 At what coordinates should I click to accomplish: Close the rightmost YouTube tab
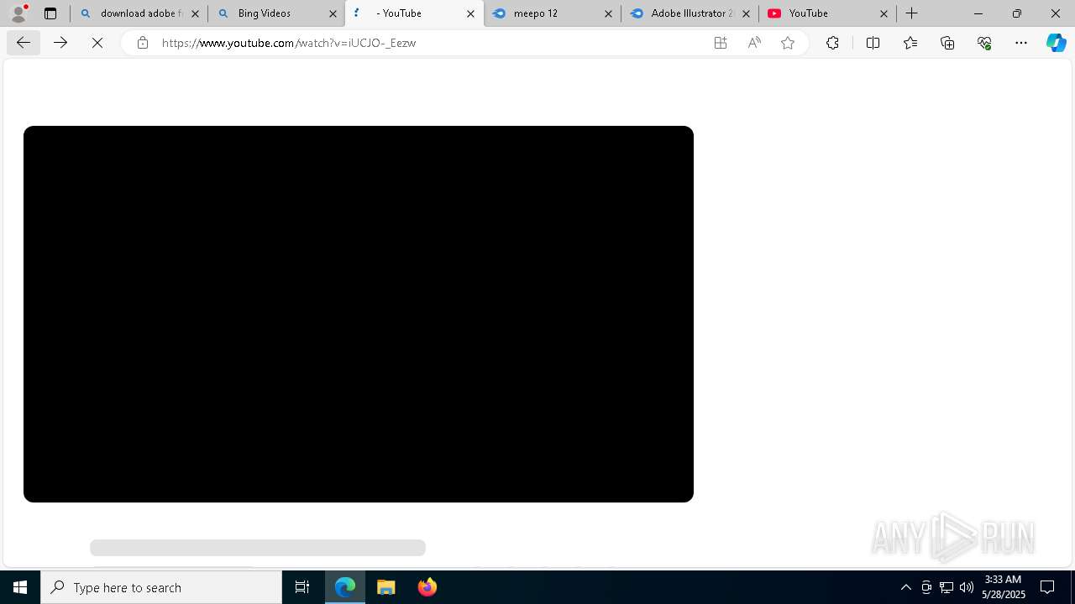pyautogui.click(x=884, y=13)
